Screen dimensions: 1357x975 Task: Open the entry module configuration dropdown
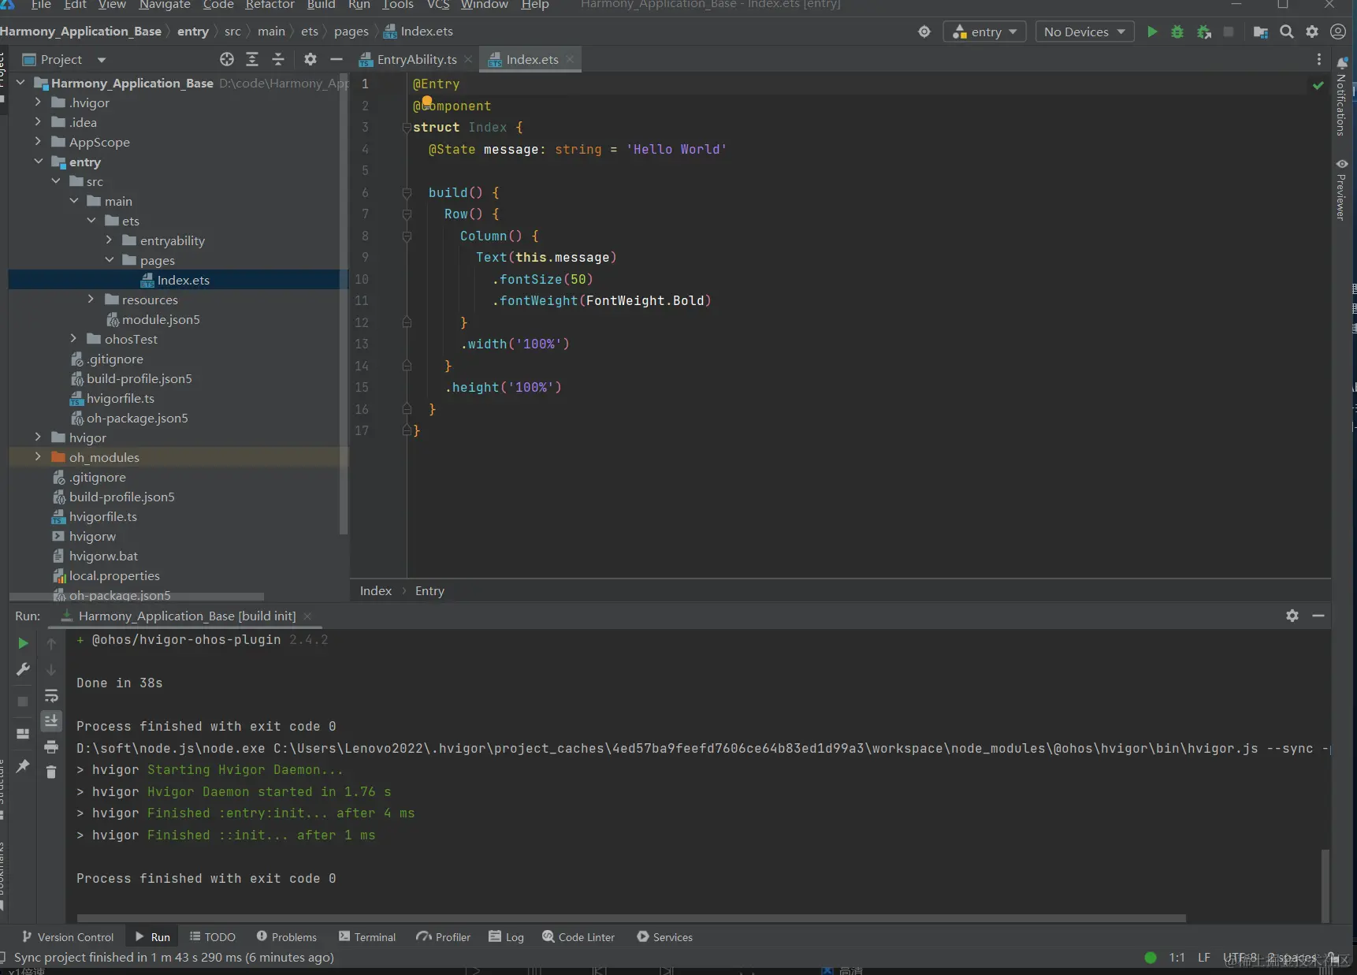[x=984, y=32]
